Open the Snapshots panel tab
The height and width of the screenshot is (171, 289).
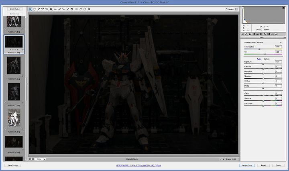pyautogui.click(x=276, y=34)
